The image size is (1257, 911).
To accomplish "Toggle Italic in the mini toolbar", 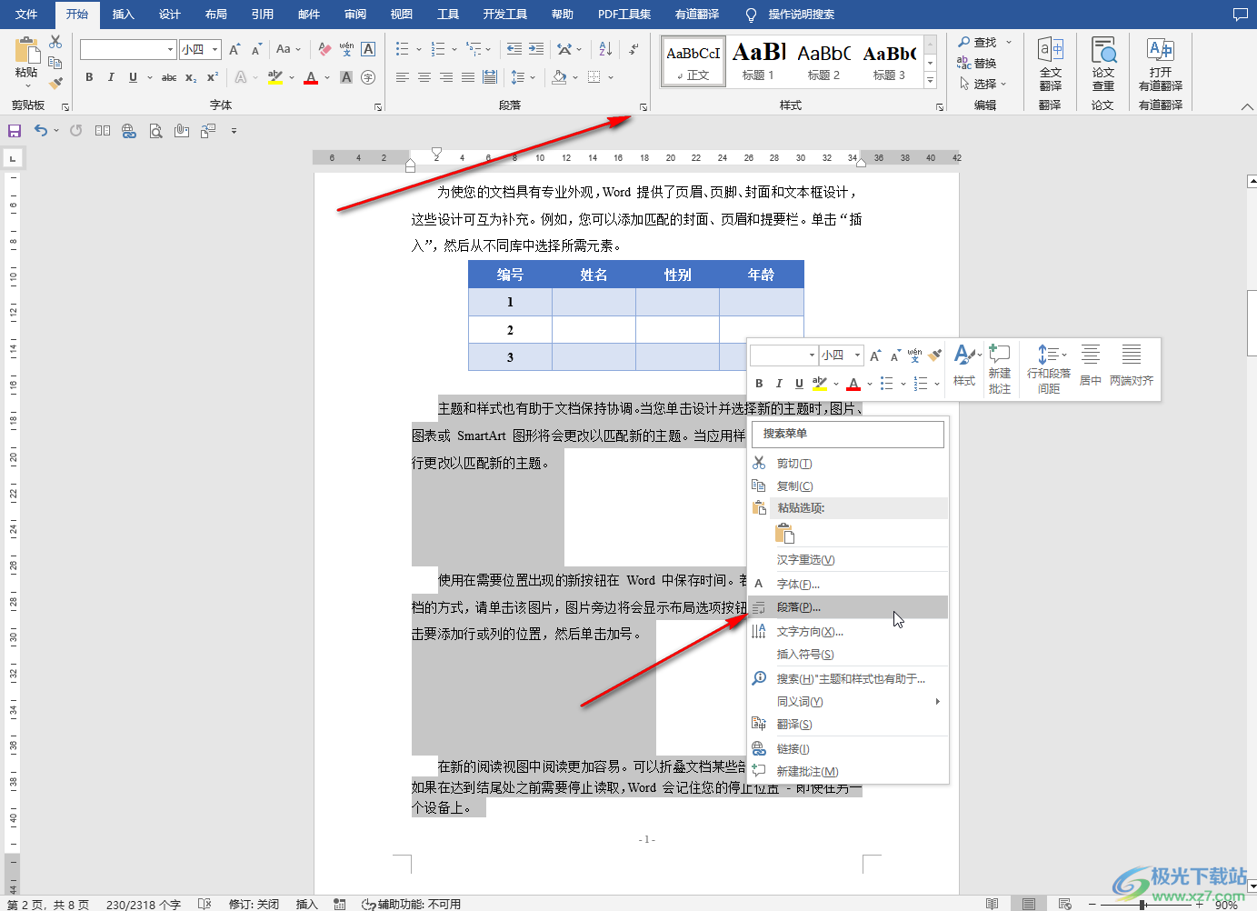I will [779, 383].
